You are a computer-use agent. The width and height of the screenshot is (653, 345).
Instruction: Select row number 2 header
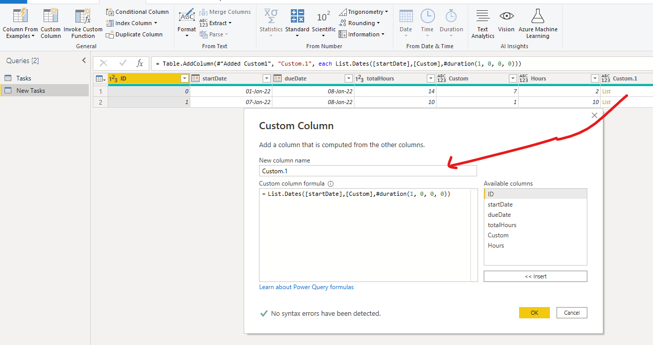pyautogui.click(x=101, y=102)
